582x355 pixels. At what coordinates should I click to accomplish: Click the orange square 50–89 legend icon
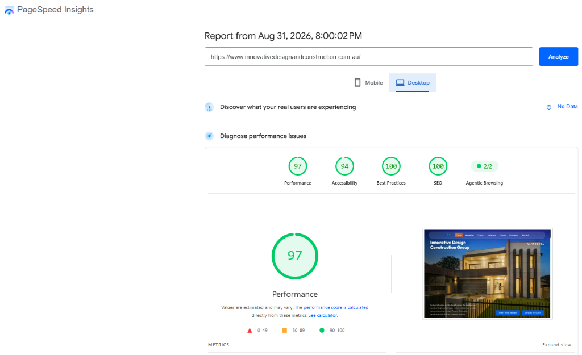[x=285, y=330]
